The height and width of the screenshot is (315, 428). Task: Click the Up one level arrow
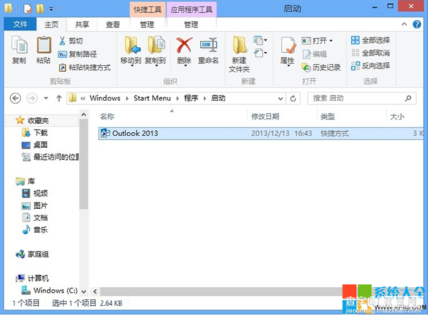(x=59, y=98)
